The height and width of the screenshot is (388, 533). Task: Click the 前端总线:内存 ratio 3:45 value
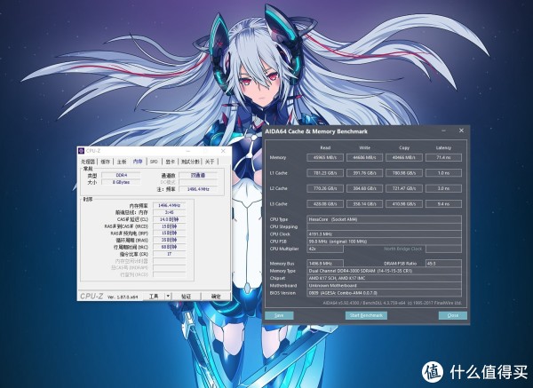(169, 212)
